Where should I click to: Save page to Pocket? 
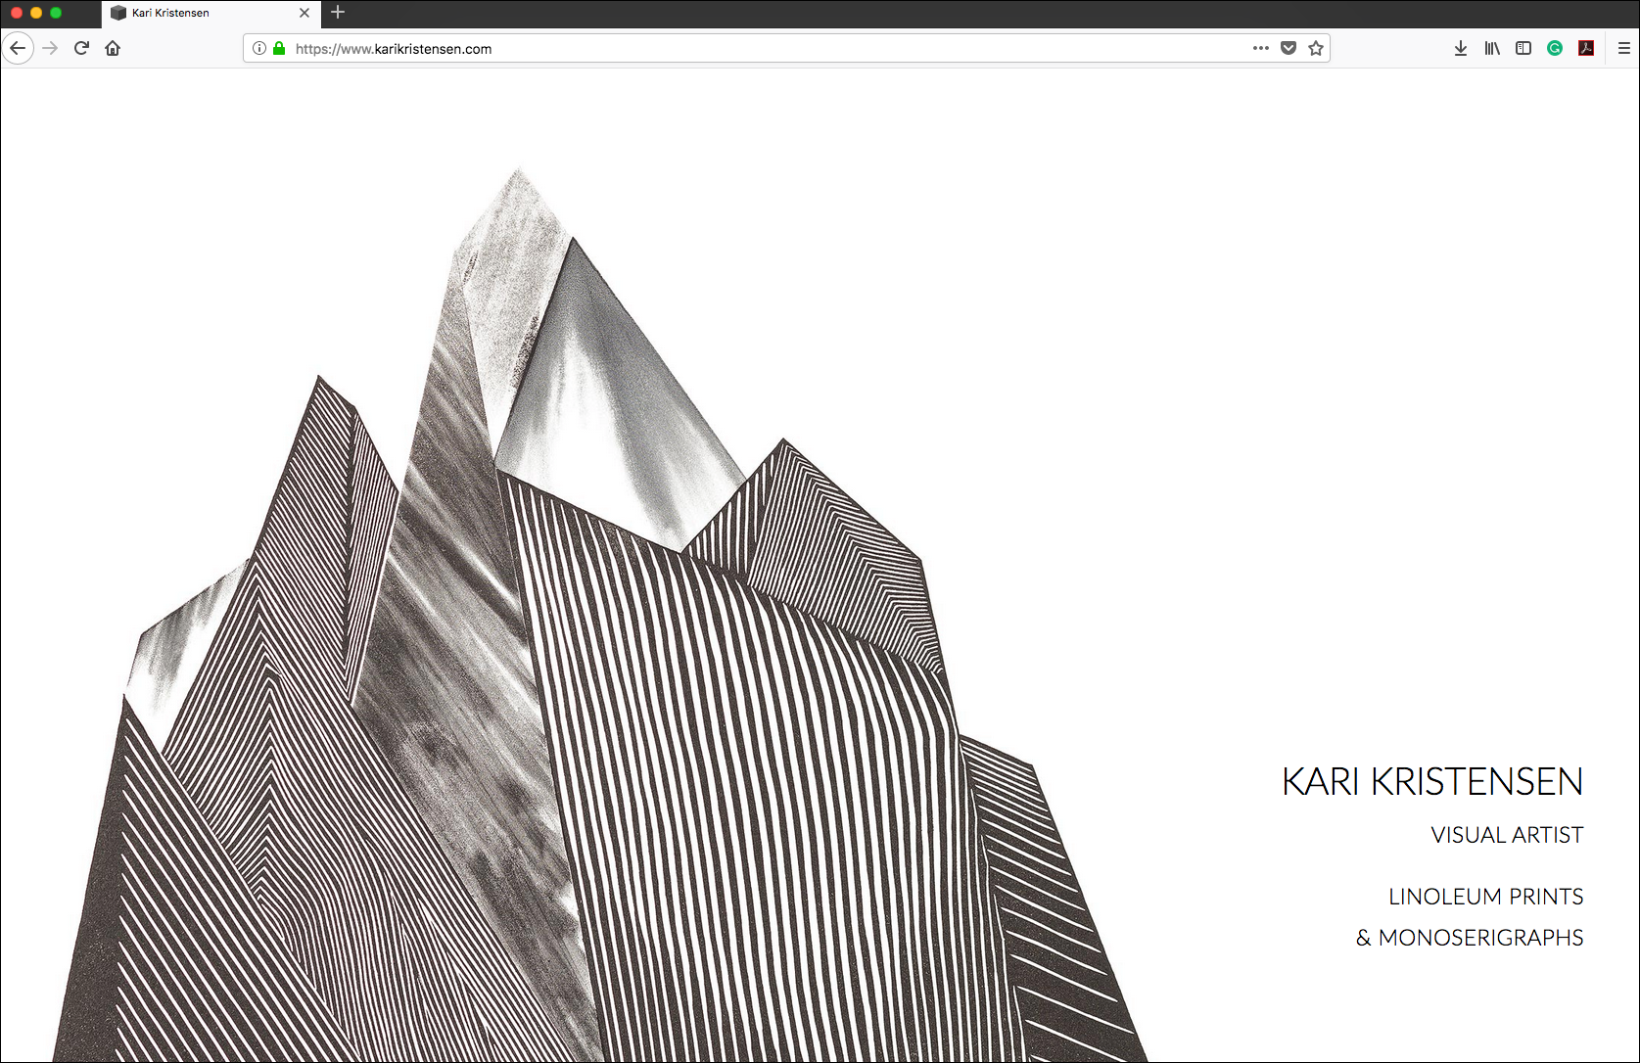1288,48
